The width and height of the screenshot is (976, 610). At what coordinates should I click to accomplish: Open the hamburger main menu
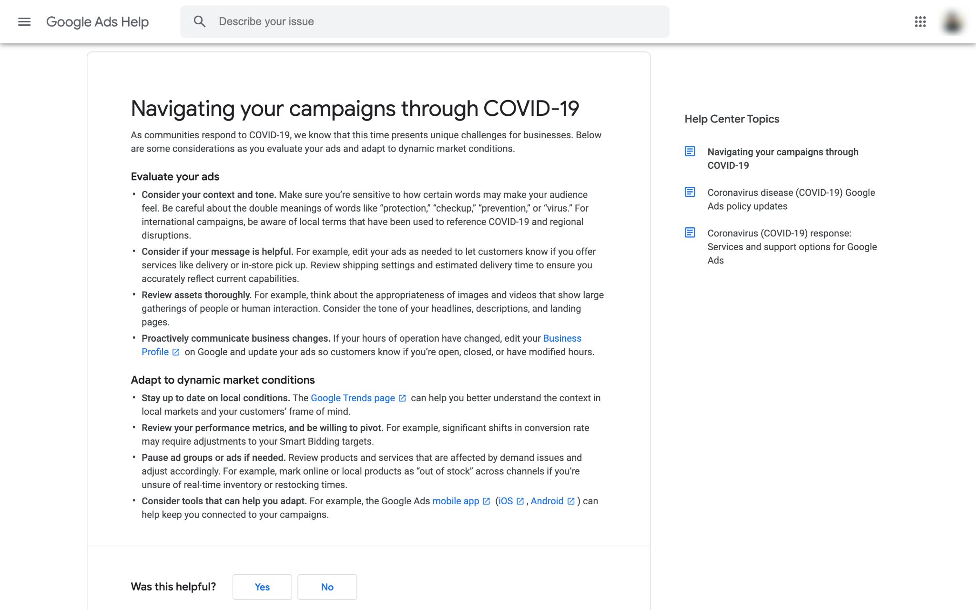click(x=24, y=21)
